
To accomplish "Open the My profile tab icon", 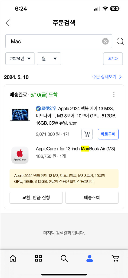I will [x=90, y=258].
